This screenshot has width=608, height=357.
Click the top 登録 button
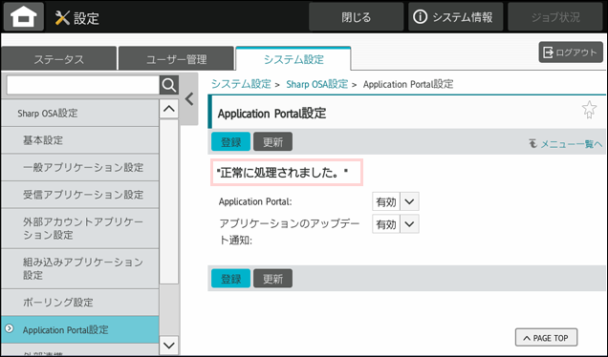[x=230, y=141]
